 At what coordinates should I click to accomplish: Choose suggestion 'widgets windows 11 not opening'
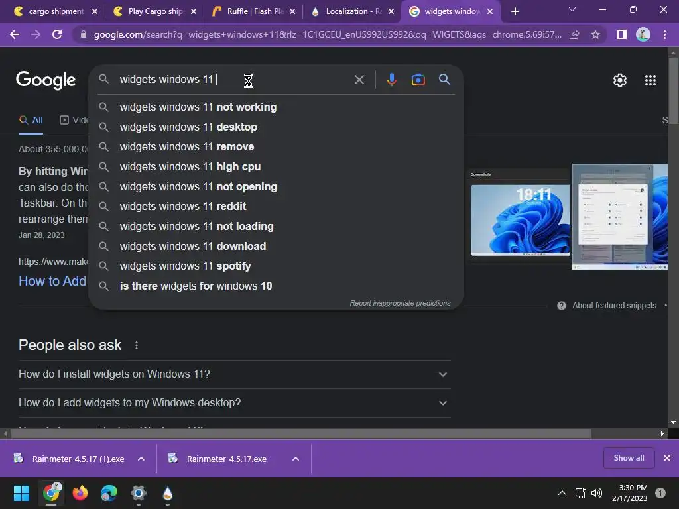click(x=276, y=186)
